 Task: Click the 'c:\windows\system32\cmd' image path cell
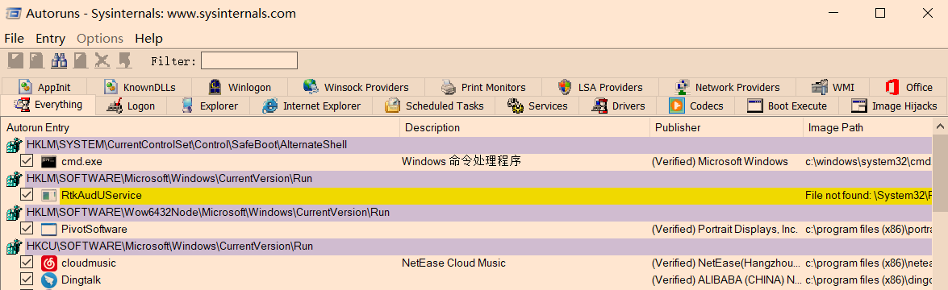pos(868,161)
